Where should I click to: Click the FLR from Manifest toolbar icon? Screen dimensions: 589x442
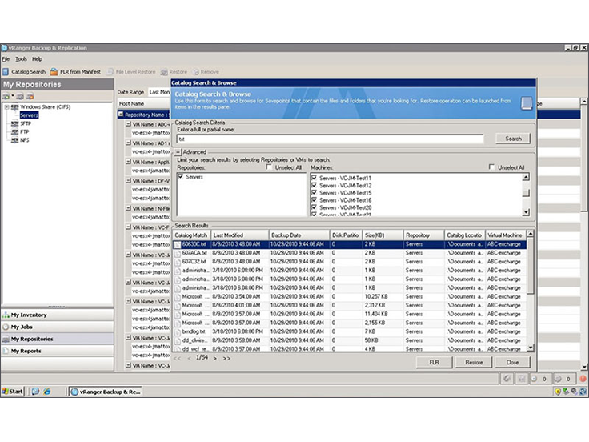pos(54,72)
